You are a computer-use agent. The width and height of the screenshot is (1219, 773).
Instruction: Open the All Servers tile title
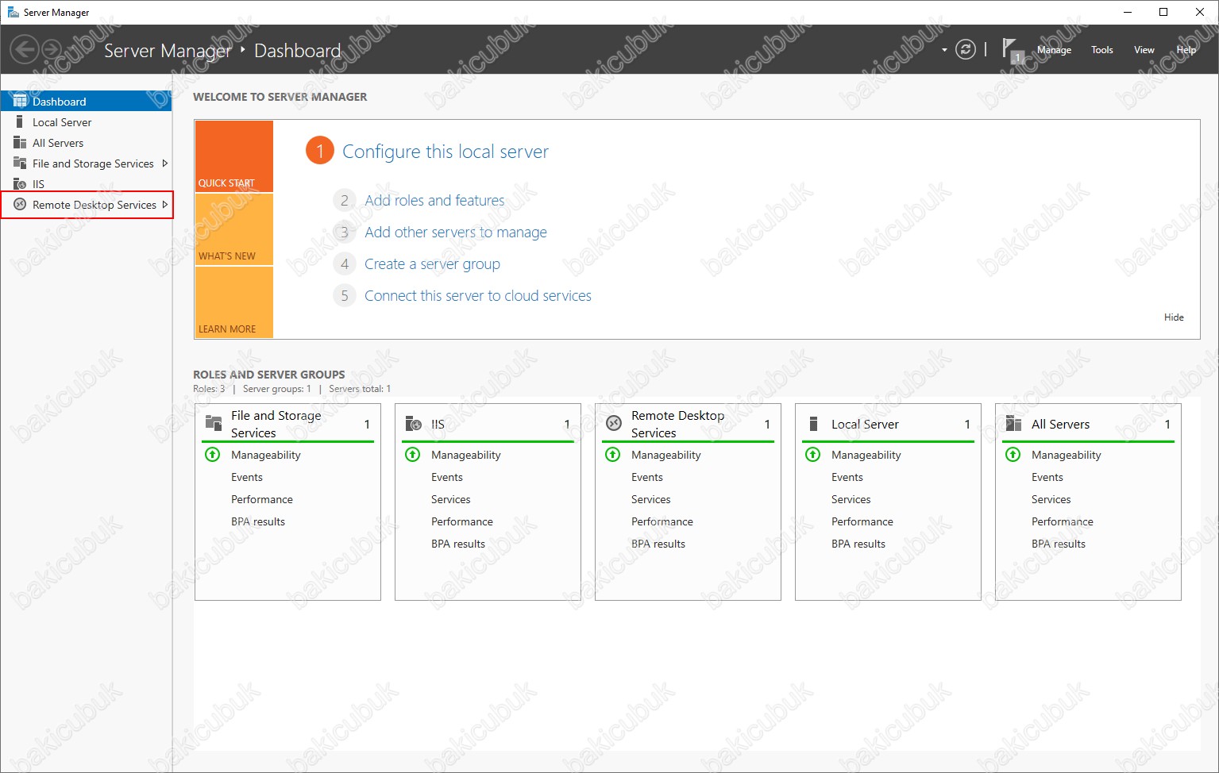click(x=1060, y=425)
